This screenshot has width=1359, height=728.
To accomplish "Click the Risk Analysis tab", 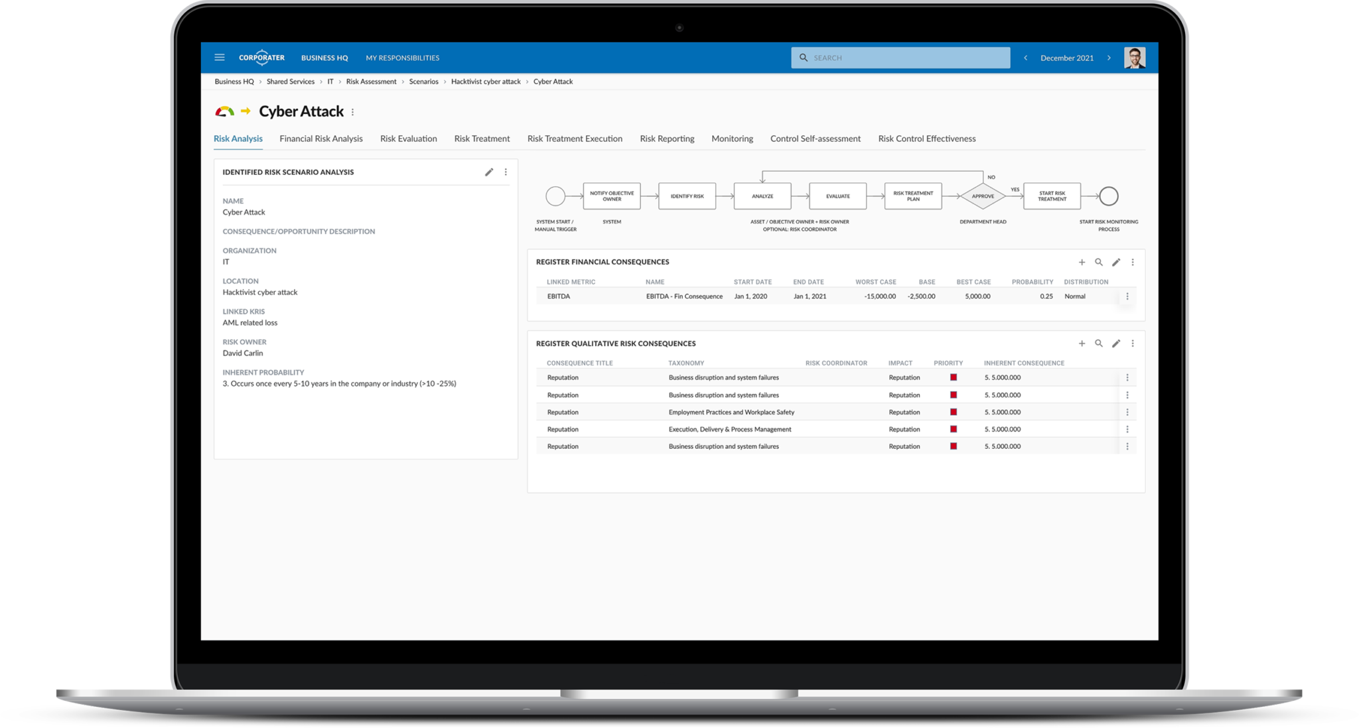I will 238,138.
